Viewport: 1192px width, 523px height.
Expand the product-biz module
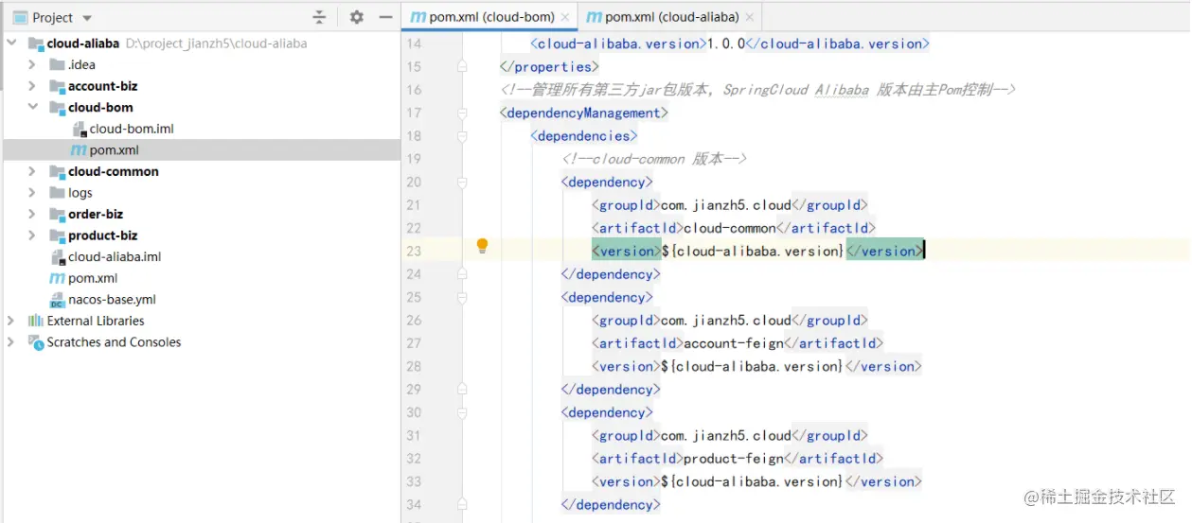click(x=32, y=235)
